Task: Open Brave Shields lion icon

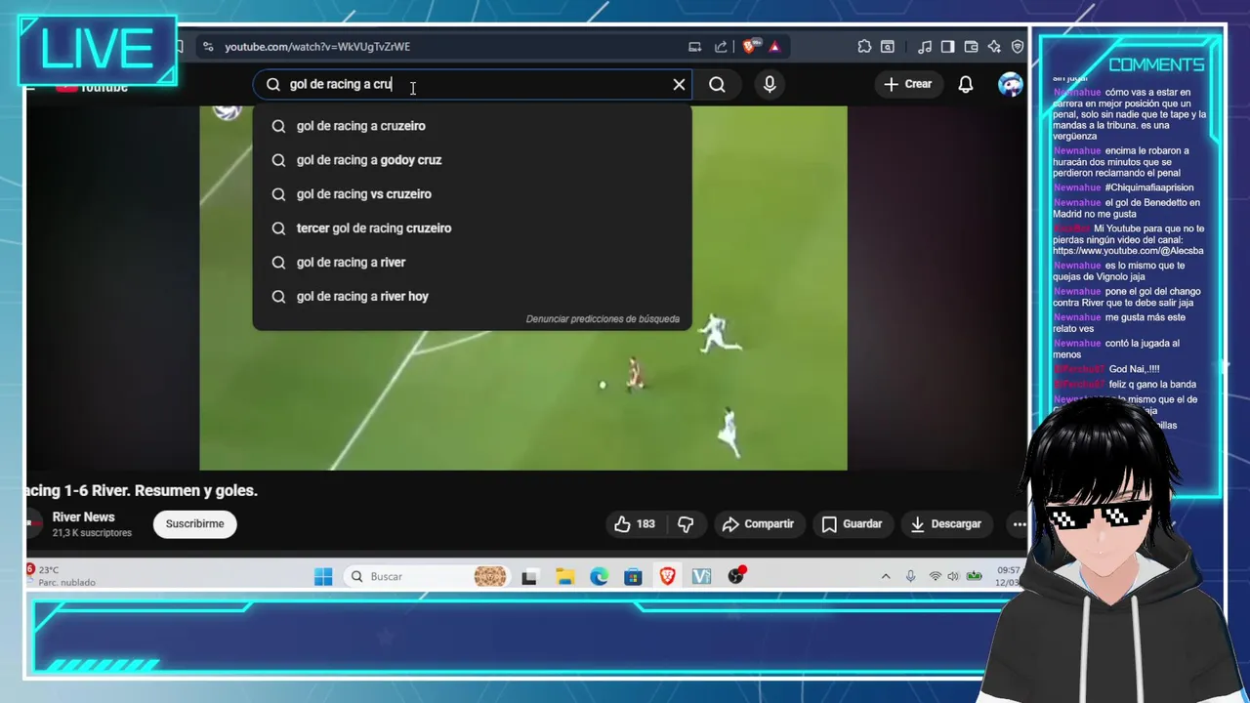Action: (x=749, y=47)
